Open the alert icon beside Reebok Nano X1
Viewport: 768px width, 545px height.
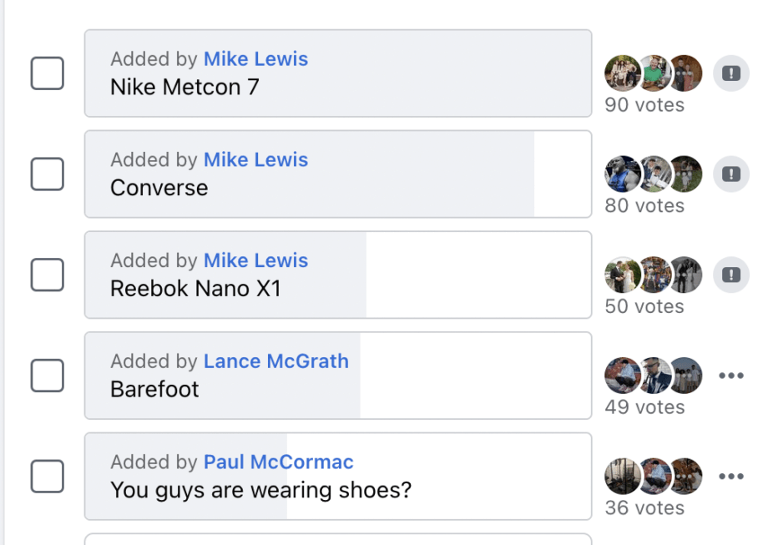[730, 275]
